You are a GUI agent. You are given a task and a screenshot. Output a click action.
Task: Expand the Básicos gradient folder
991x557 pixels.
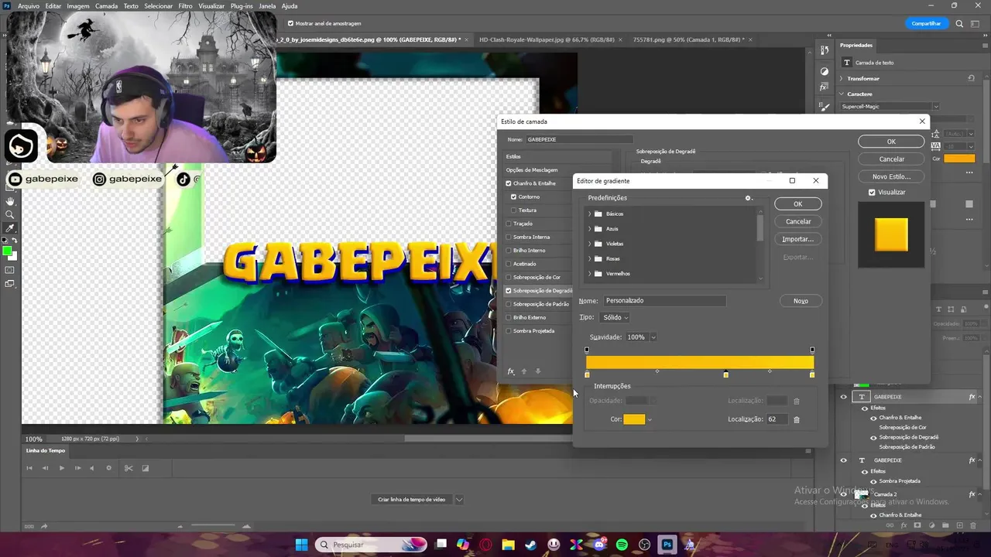590,214
